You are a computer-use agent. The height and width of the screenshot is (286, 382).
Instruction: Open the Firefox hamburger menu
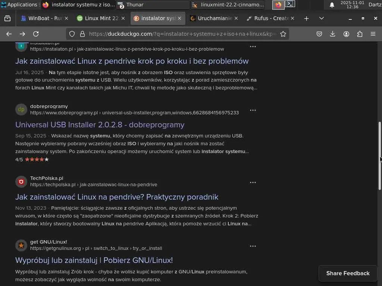pos(373,34)
